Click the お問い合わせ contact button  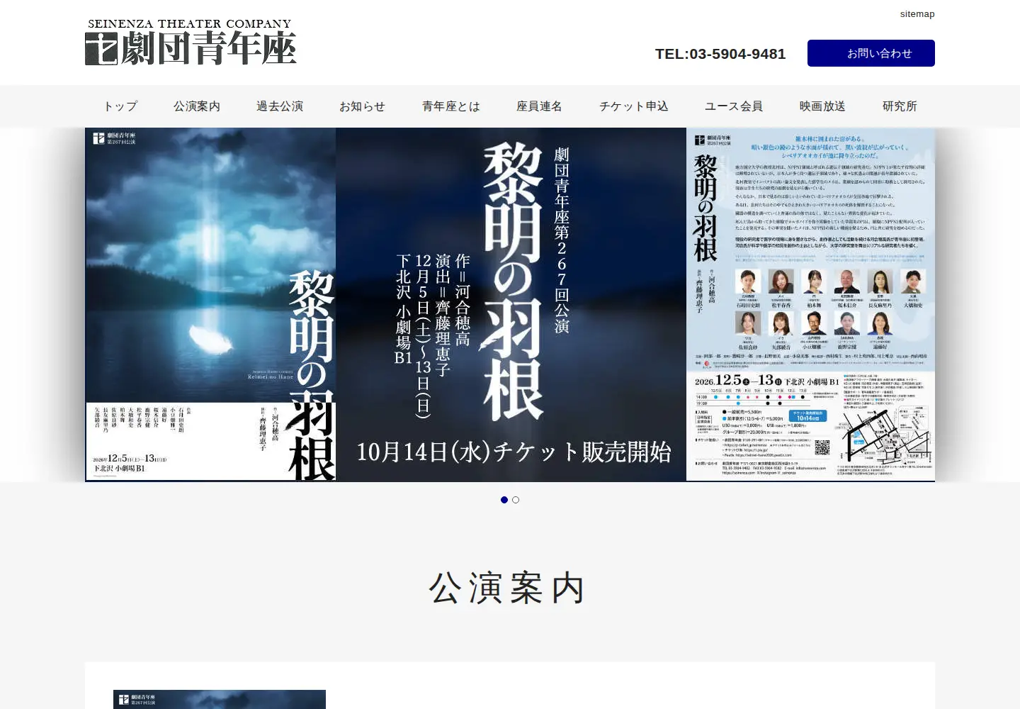(871, 53)
